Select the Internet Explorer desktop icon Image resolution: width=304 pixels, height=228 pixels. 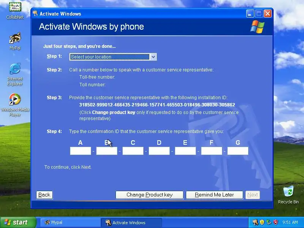click(15, 74)
